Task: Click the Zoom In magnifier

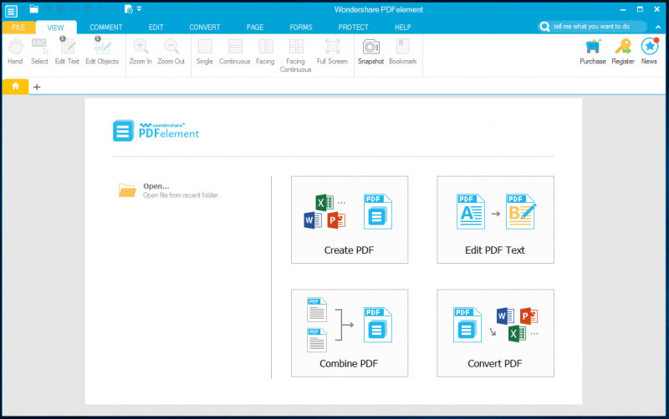Action: point(140,51)
